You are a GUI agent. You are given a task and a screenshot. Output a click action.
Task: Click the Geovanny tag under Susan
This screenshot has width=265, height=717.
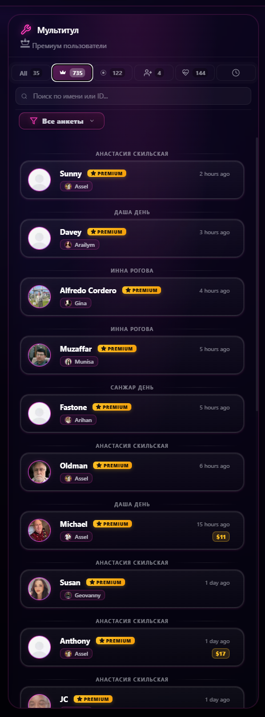pyautogui.click(x=82, y=595)
